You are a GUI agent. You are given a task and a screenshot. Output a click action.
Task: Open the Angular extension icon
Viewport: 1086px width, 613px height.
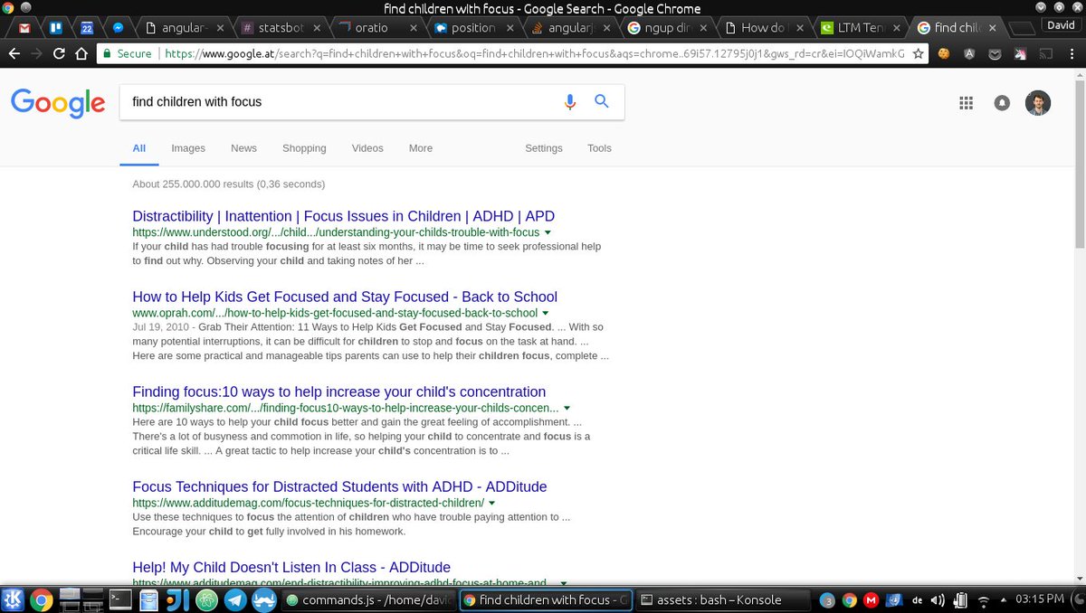[969, 54]
